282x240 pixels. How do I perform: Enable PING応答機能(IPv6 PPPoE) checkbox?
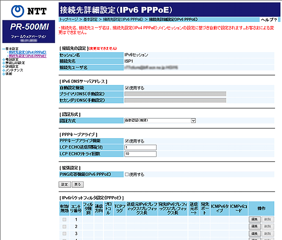coord(126,174)
